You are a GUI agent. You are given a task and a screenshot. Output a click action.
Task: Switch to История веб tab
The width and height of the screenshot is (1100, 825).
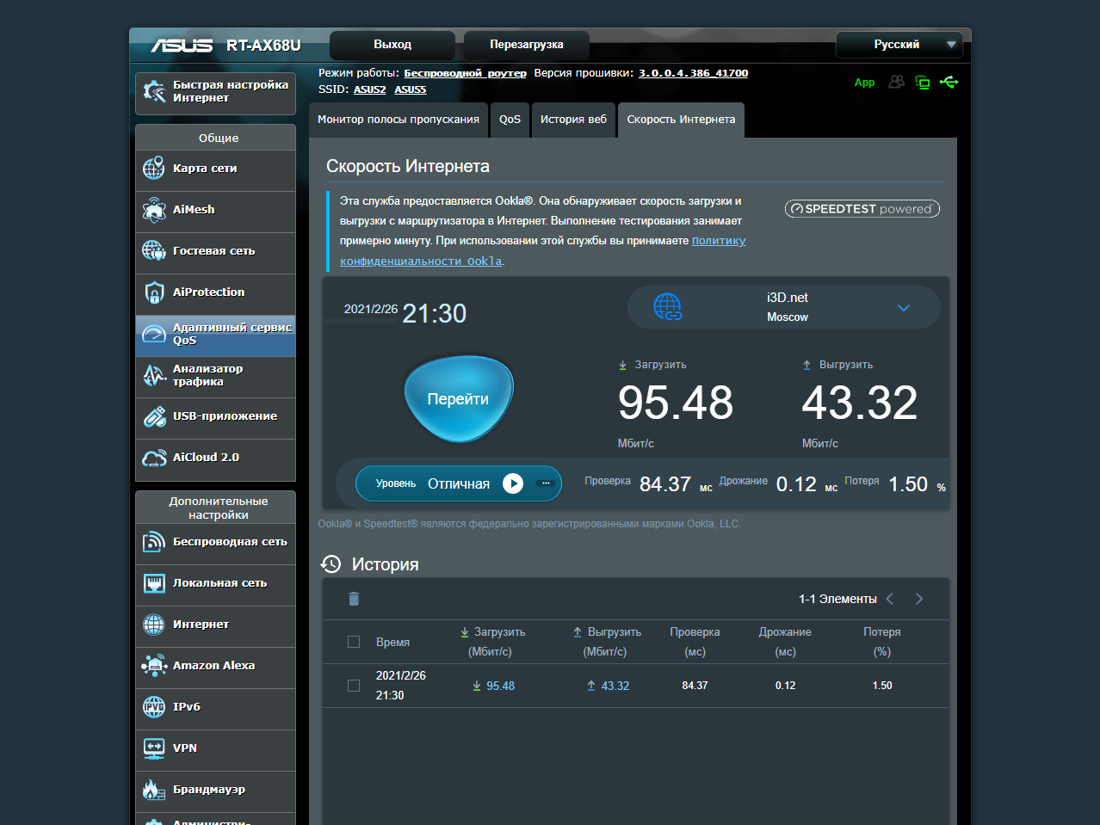pyautogui.click(x=573, y=120)
